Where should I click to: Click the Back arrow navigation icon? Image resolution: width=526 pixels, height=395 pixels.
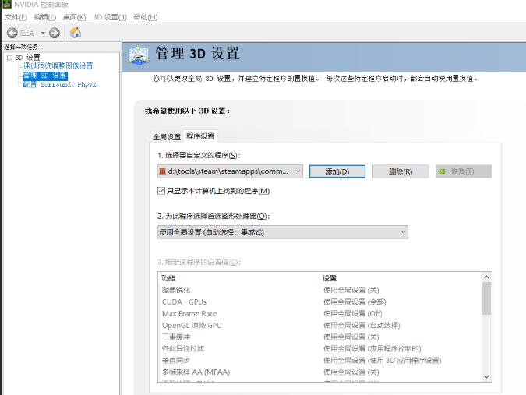[12, 33]
